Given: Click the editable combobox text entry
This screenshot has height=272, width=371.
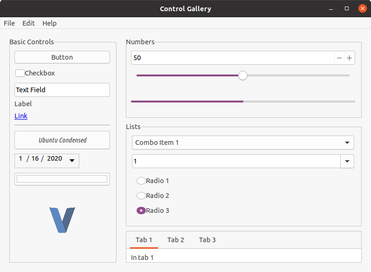Looking at the screenshot, I should [236, 161].
